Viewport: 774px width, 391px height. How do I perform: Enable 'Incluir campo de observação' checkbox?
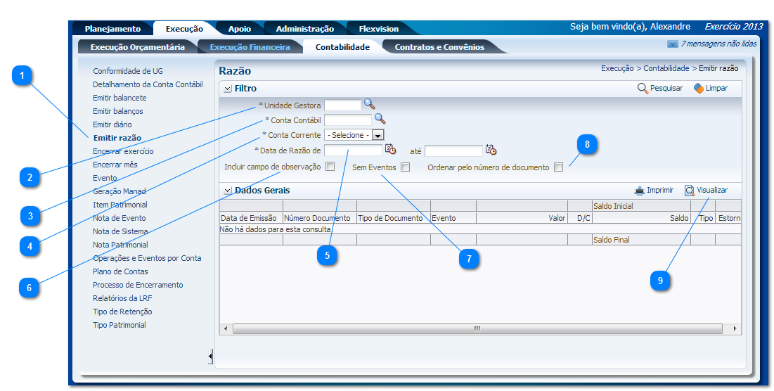330,167
